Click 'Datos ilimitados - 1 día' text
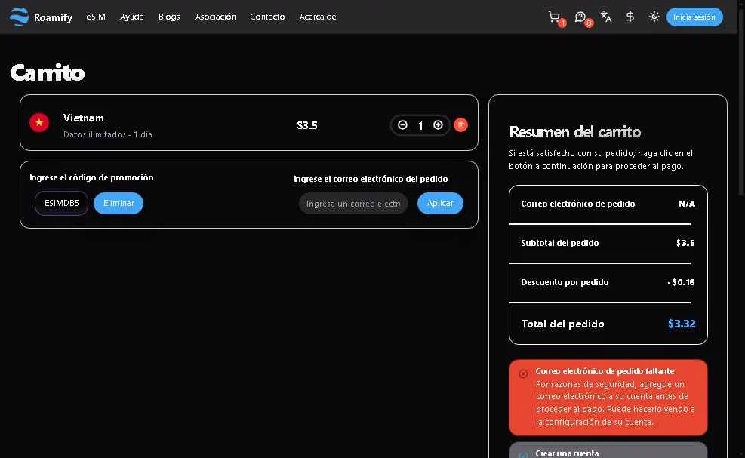This screenshot has width=745, height=458. 108,134
